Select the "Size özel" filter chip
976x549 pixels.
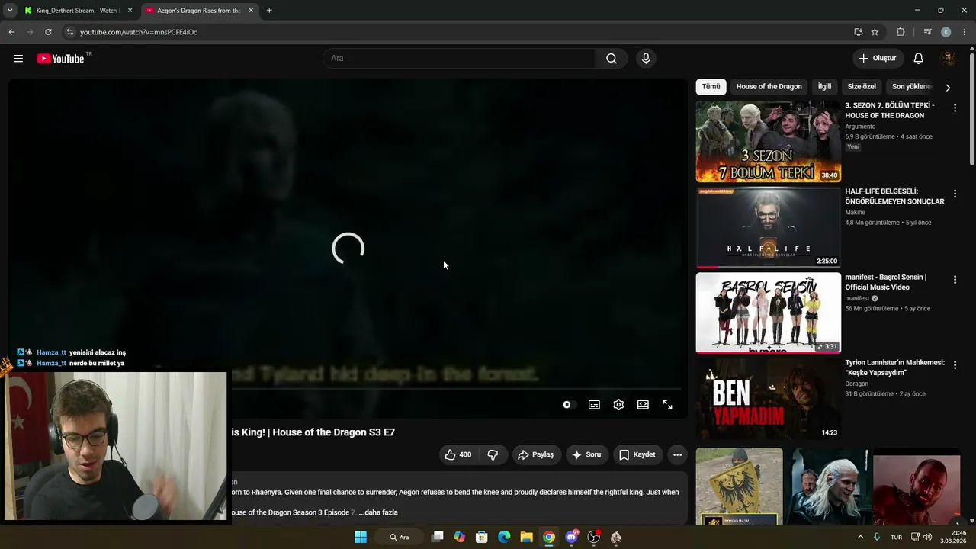(x=862, y=87)
